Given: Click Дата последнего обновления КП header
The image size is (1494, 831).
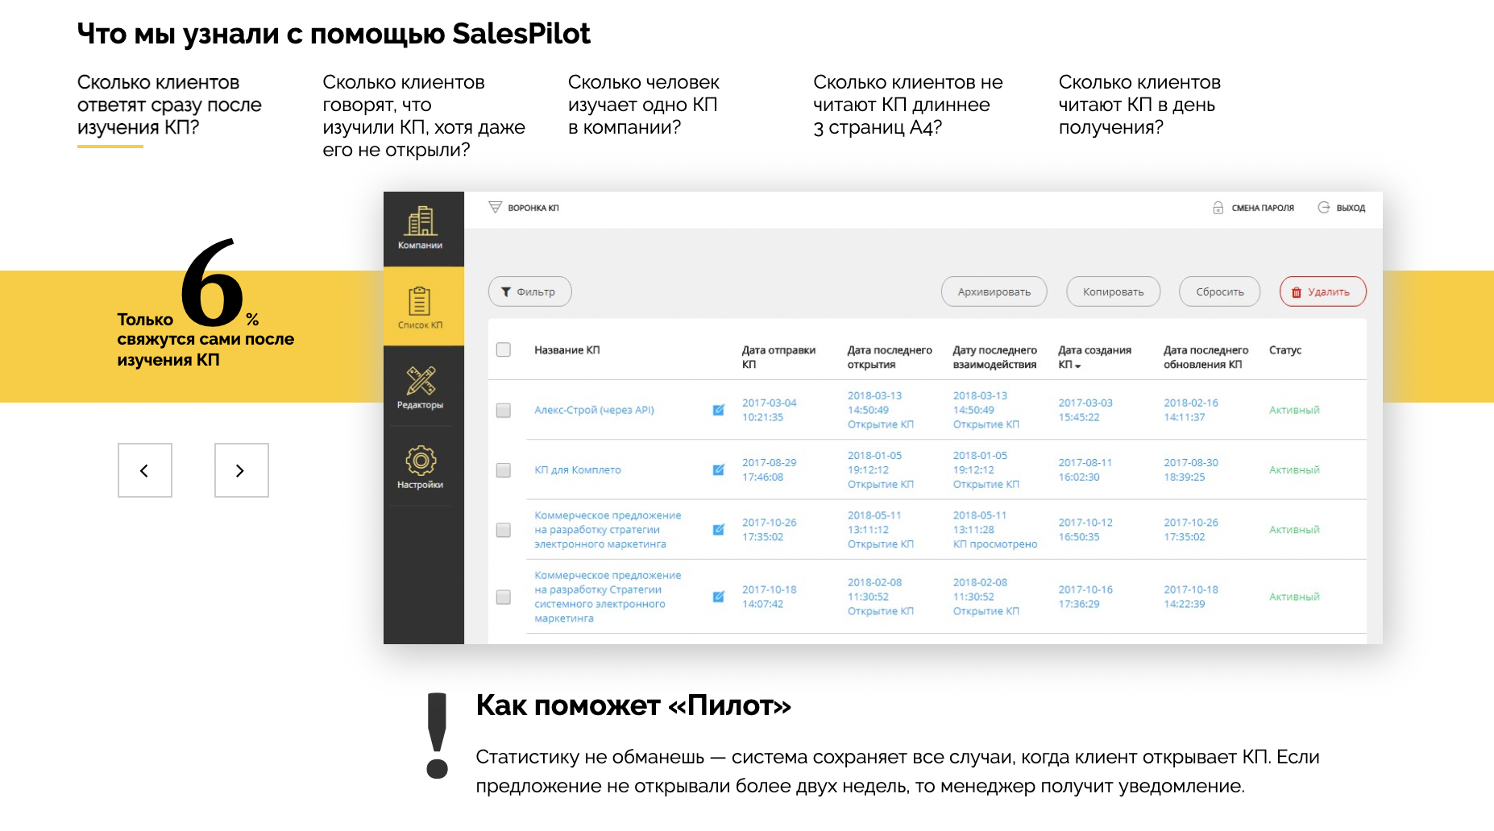Looking at the screenshot, I should [x=1206, y=357].
